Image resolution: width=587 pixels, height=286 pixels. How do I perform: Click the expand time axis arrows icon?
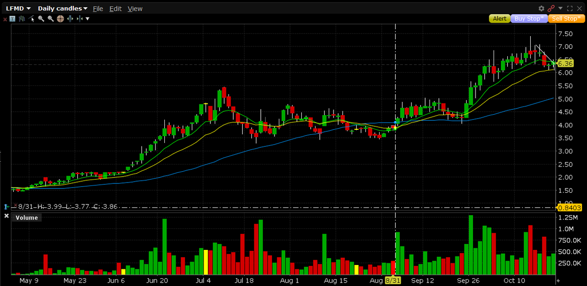[70, 19]
